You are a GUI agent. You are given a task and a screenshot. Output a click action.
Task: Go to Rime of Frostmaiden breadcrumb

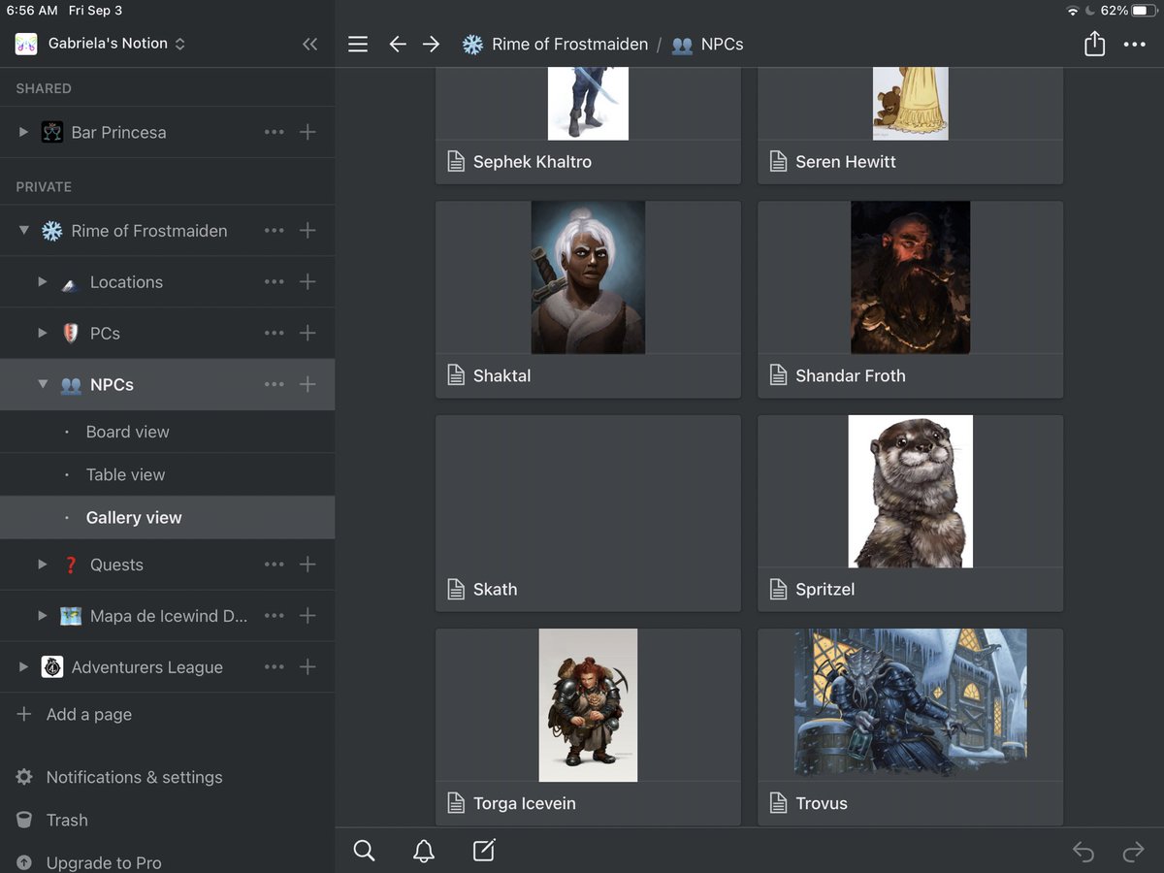pos(569,45)
